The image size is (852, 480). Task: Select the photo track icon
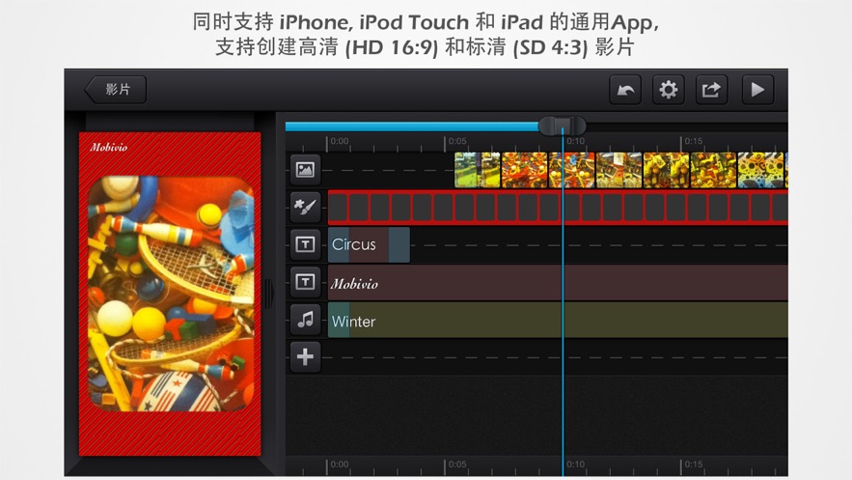[305, 170]
